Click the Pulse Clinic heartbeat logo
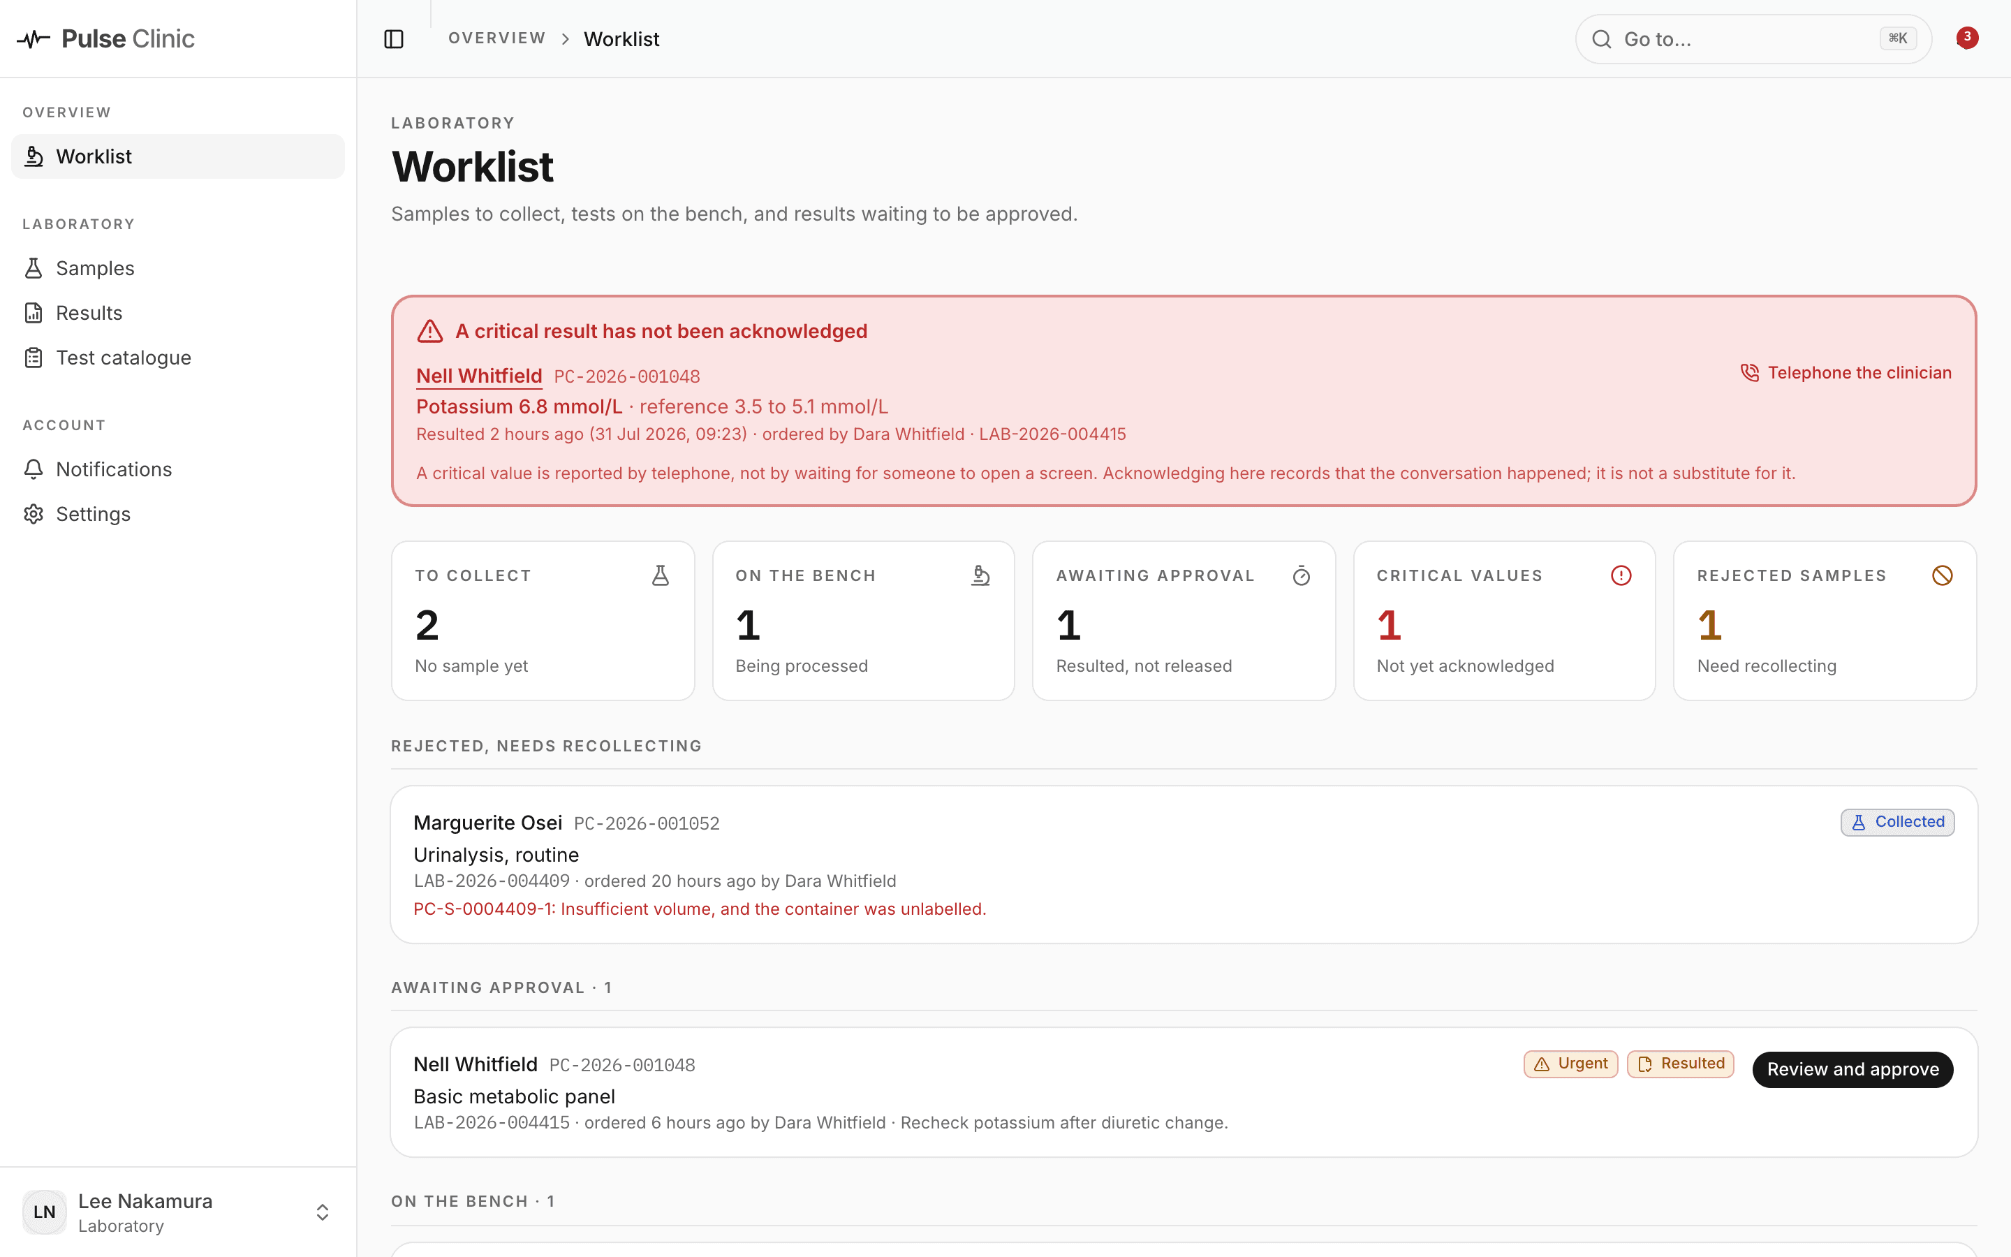The height and width of the screenshot is (1257, 2011). click(34, 39)
